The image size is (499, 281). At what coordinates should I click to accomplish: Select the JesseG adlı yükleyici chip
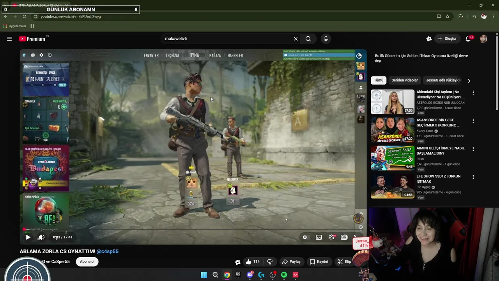click(x=443, y=80)
